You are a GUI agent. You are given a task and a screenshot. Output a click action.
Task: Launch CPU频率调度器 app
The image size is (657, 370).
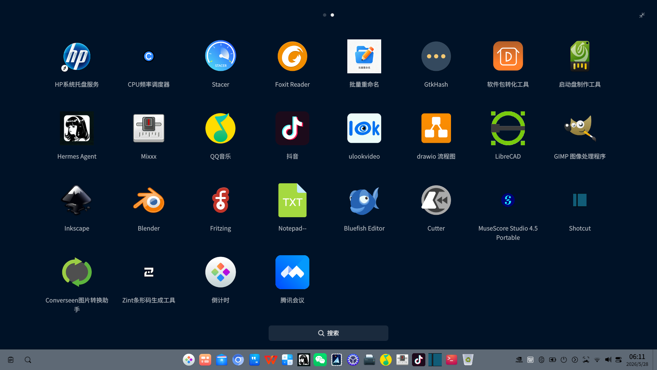pos(149,57)
